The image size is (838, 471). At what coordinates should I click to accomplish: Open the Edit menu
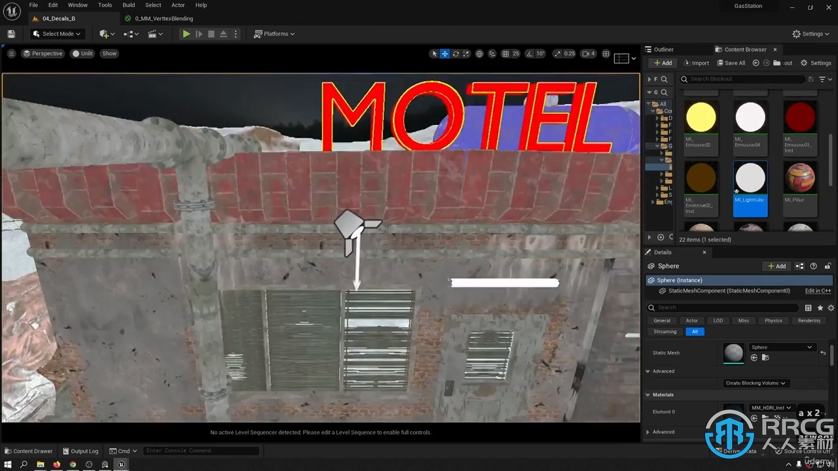[53, 5]
